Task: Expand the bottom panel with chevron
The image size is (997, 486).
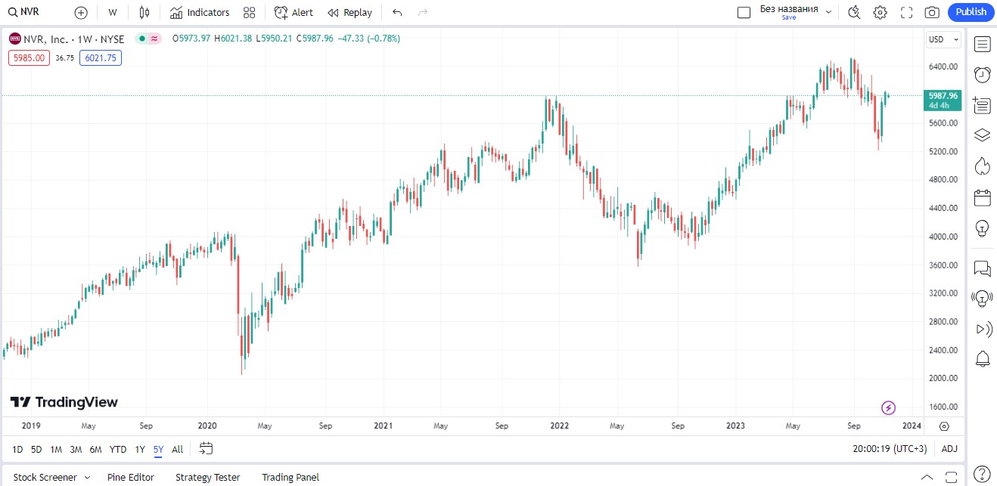Action: tap(927, 478)
